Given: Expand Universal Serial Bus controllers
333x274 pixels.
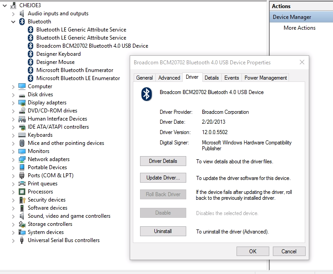Looking at the screenshot, I should 13,241.
